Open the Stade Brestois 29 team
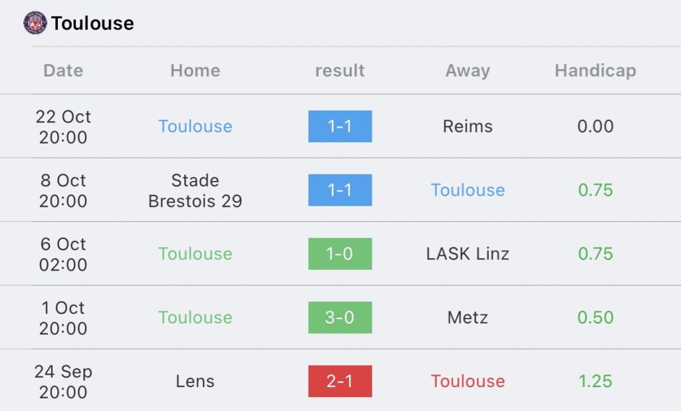Image resolution: width=681 pixels, height=411 pixels. [x=196, y=190]
